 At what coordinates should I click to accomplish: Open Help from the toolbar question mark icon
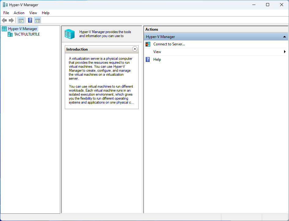[x=30, y=20]
